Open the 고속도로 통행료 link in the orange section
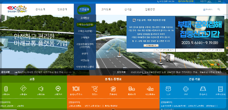Image resolution: width=228 pixels, height=110 pixels. (75, 106)
